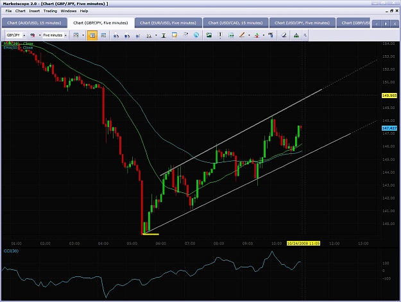The height and width of the screenshot is (302, 401).
Task: Click the second scroll-forward chart icon
Action: (126, 35)
